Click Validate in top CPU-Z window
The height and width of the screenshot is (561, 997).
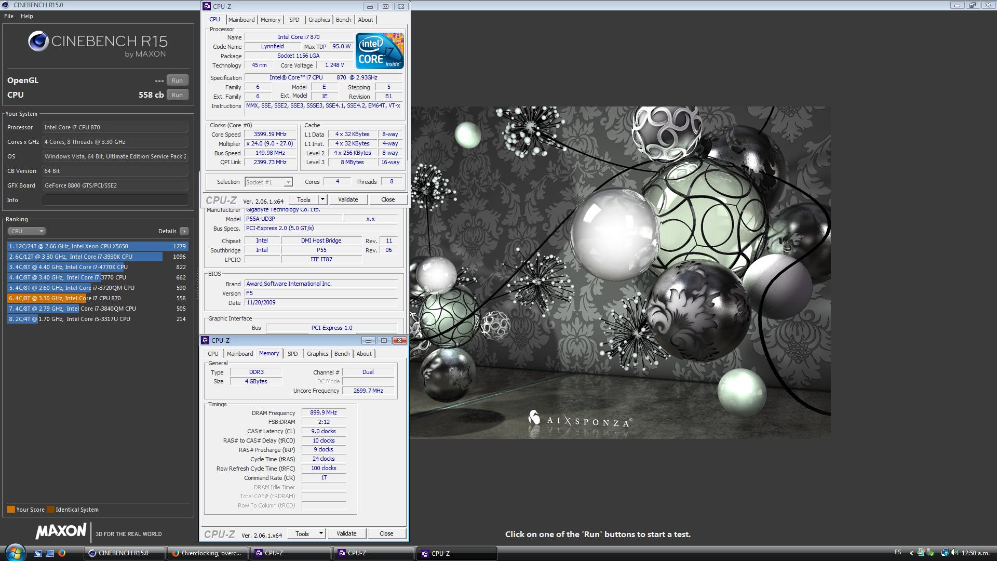348,199
